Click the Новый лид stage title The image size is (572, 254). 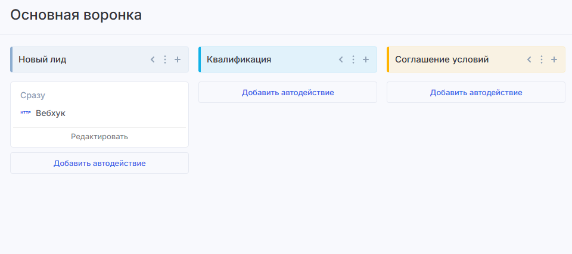click(x=42, y=59)
